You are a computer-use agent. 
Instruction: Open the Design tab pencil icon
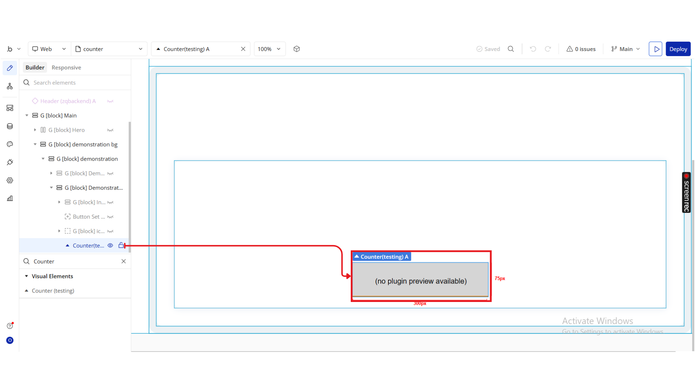coord(10,68)
